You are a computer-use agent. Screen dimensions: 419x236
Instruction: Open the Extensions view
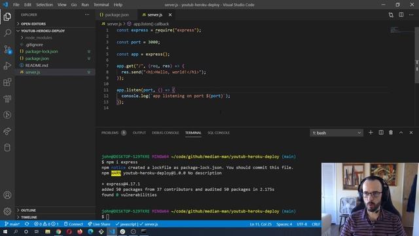click(x=7, y=82)
